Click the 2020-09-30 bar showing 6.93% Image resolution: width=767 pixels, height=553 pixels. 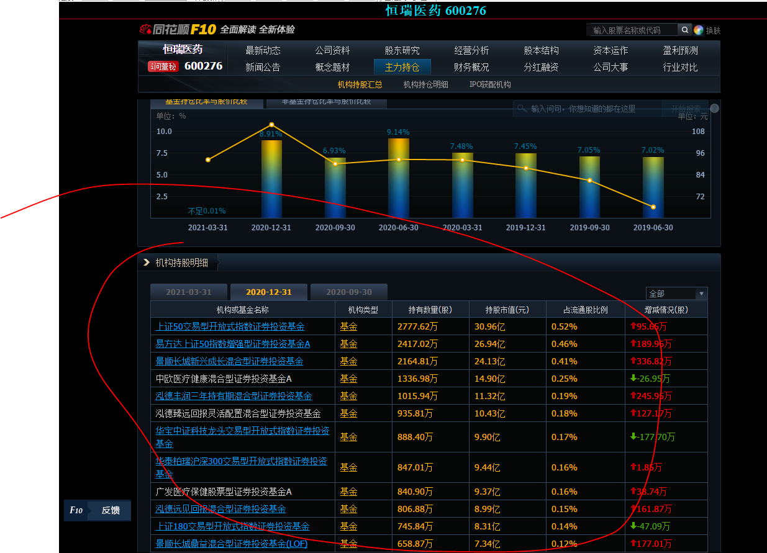335,187
